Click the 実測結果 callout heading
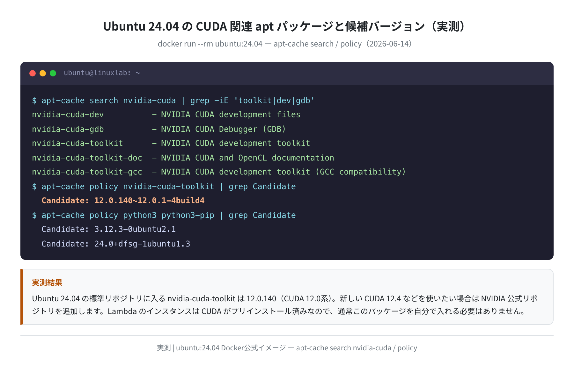This screenshot has width=574, height=365. 47,283
